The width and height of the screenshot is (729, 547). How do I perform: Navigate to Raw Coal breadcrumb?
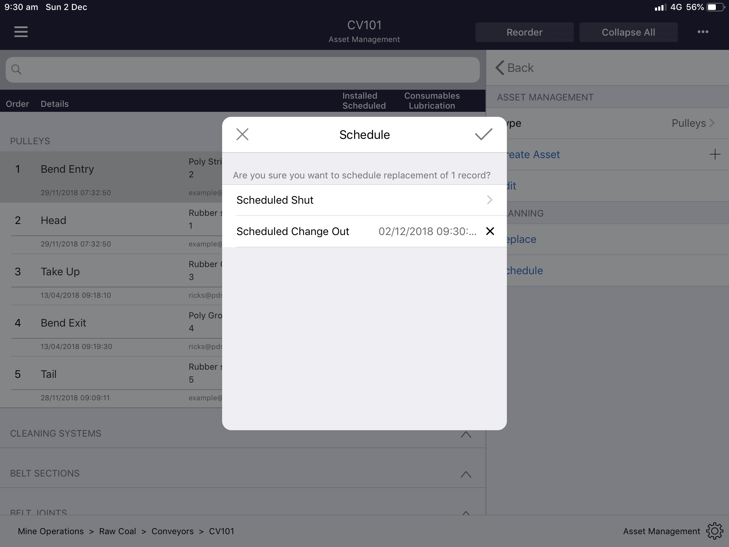(x=117, y=531)
